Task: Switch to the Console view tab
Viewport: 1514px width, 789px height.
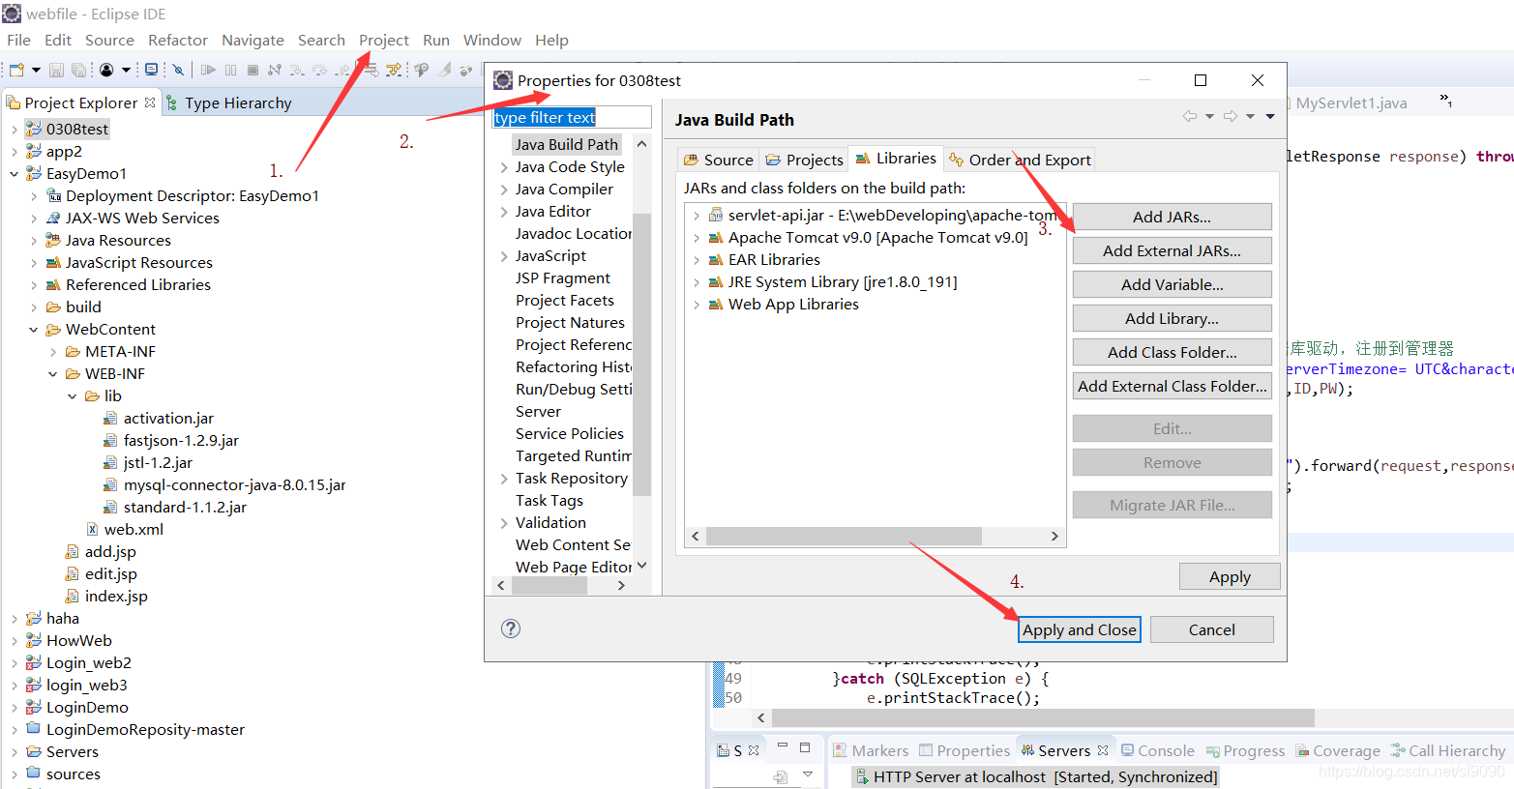Action: (x=1157, y=750)
